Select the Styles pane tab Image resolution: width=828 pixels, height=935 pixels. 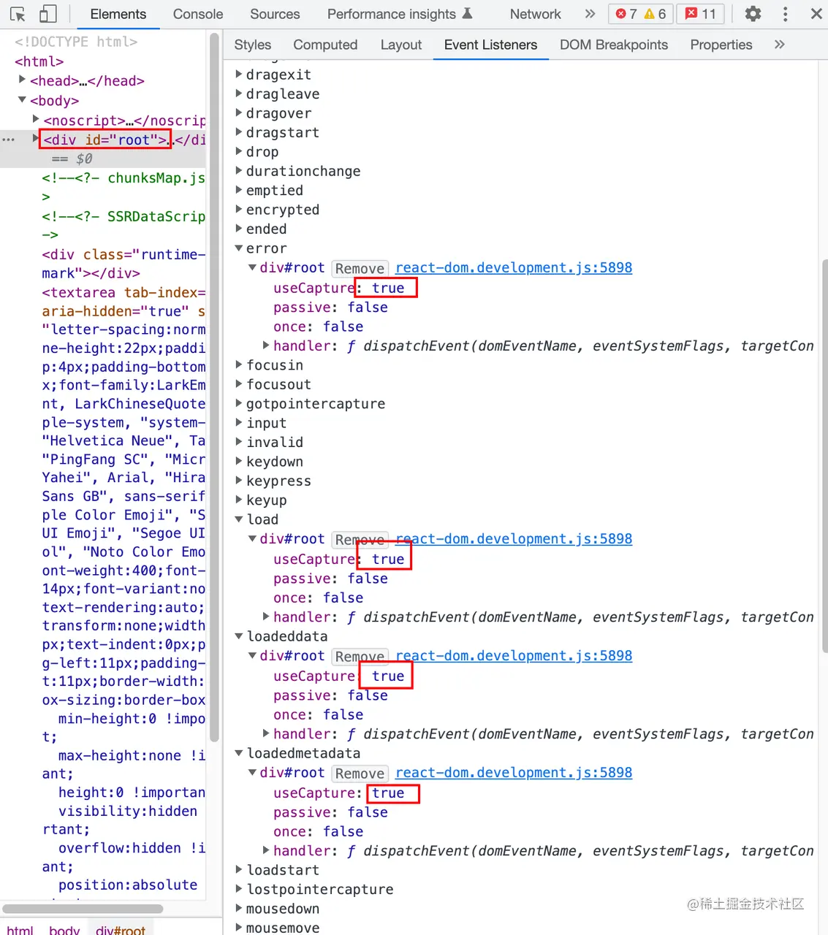253,45
